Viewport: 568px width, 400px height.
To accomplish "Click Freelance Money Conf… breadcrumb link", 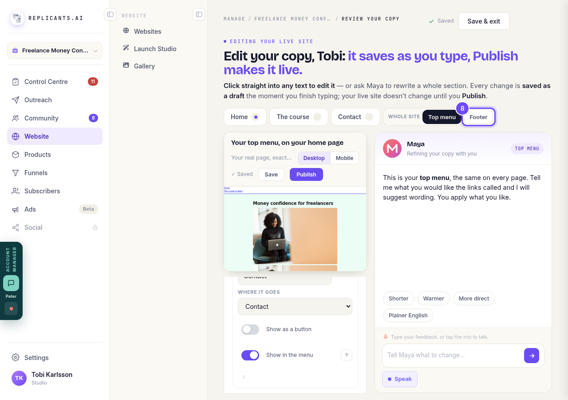I will coord(292,19).
